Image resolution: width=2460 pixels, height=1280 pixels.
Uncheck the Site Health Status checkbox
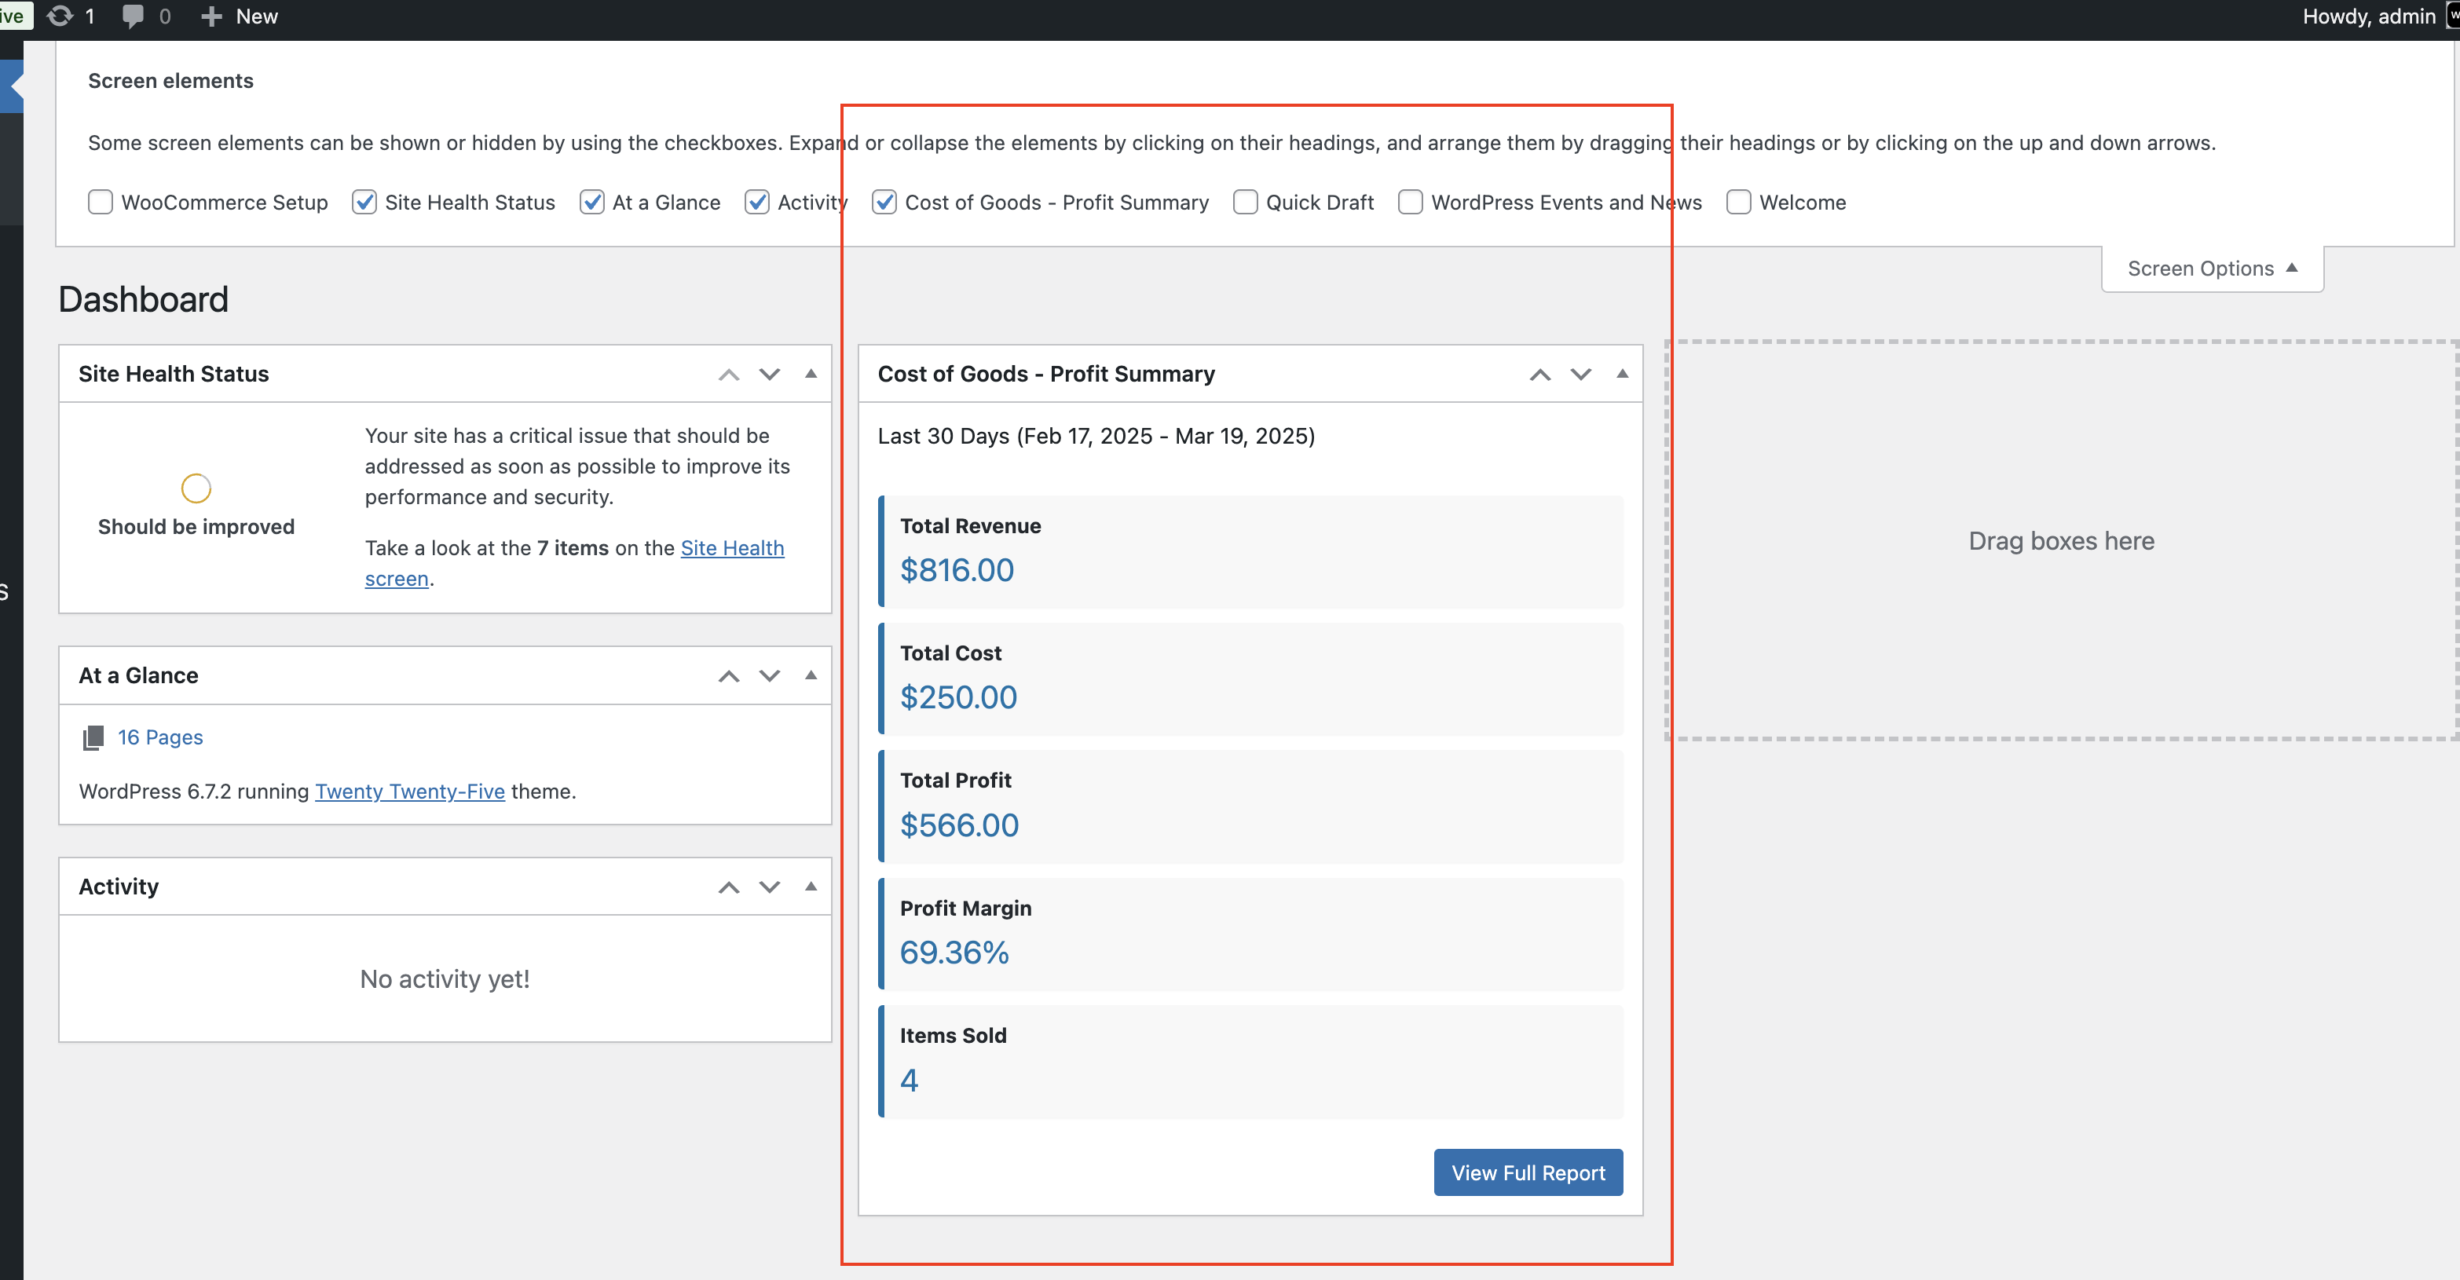pos(364,203)
